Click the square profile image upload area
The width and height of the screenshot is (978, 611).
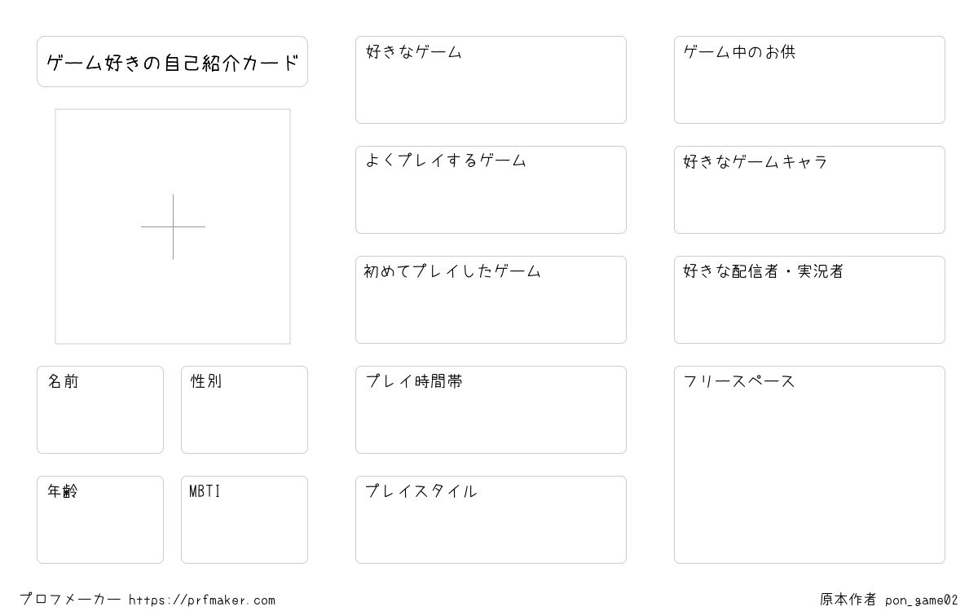(173, 226)
